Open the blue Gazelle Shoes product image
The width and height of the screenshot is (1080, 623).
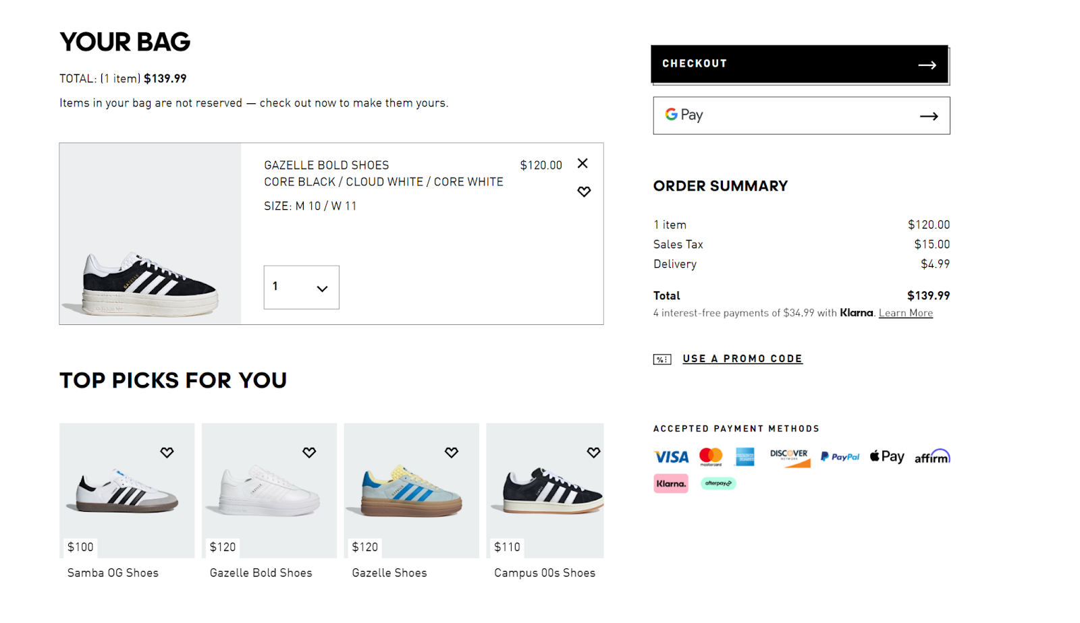coord(412,490)
